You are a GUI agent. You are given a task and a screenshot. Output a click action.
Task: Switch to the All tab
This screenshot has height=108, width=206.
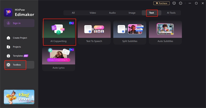[73, 13]
